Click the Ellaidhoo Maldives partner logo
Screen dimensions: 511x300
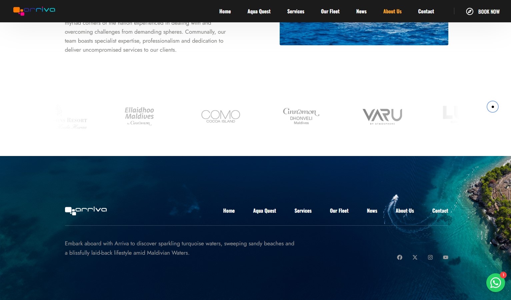point(139,116)
